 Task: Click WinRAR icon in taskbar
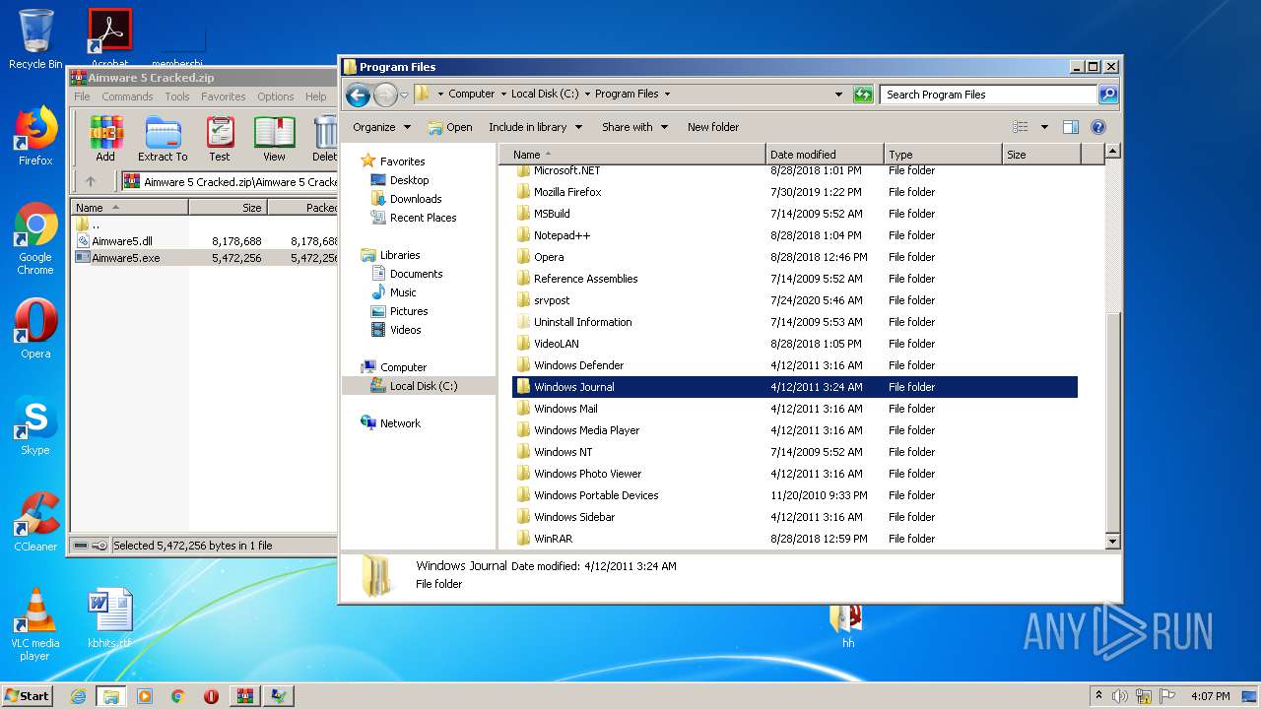pos(244,696)
